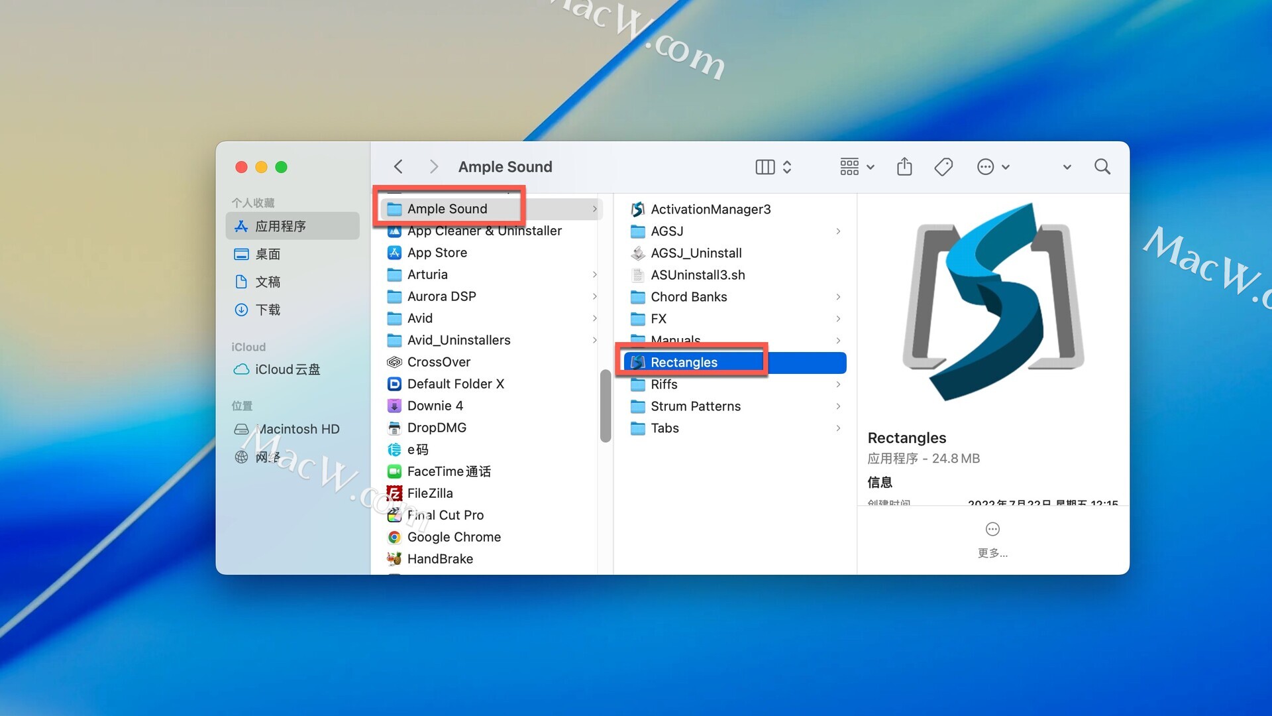Select the AGSJ folder
1272x716 pixels.
point(735,231)
